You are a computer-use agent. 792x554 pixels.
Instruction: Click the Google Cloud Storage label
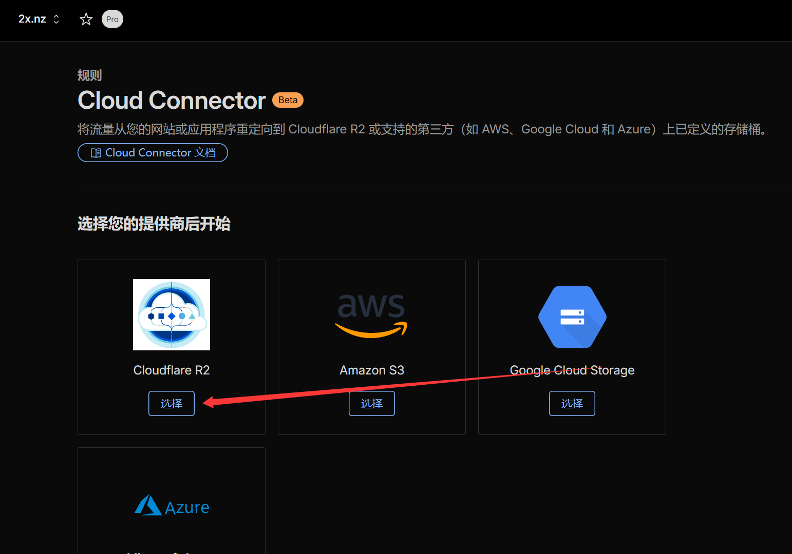click(x=572, y=370)
